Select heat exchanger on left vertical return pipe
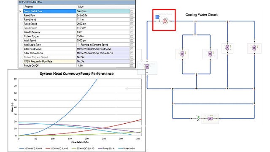The height and width of the screenshot is (152, 270). click(x=147, y=67)
